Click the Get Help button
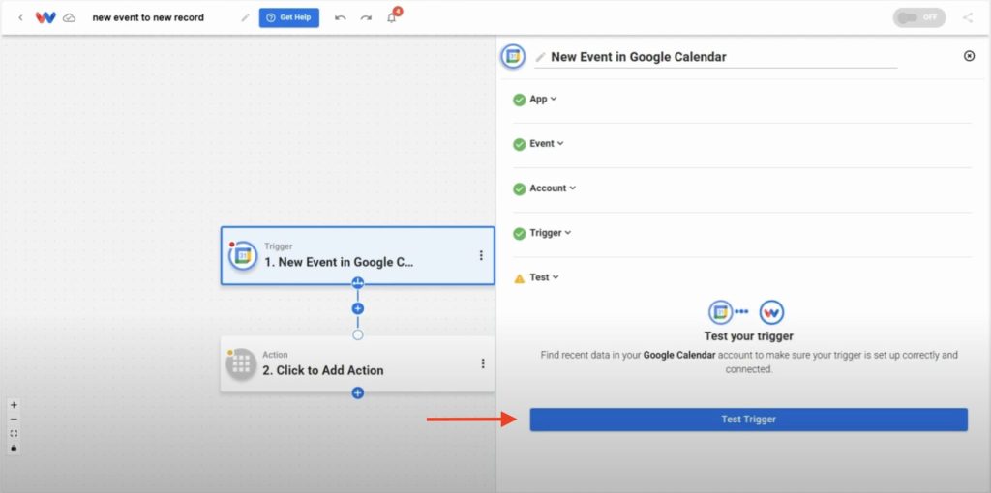This screenshot has width=991, height=493. click(288, 17)
